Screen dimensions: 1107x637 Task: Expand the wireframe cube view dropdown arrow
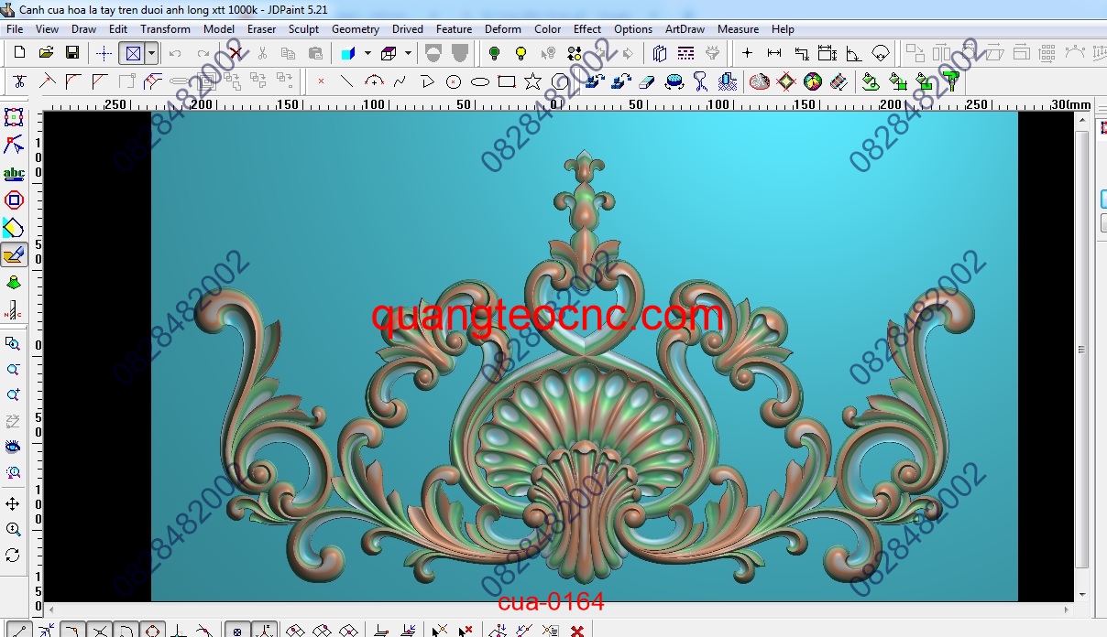(407, 53)
